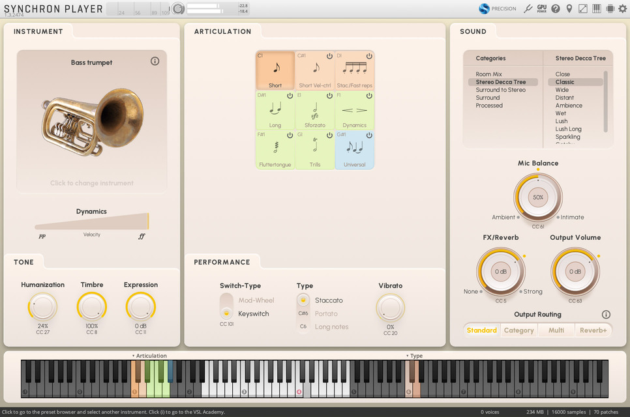Switch output routing to Reverb+
Screen dimensions: 630x417
point(593,330)
